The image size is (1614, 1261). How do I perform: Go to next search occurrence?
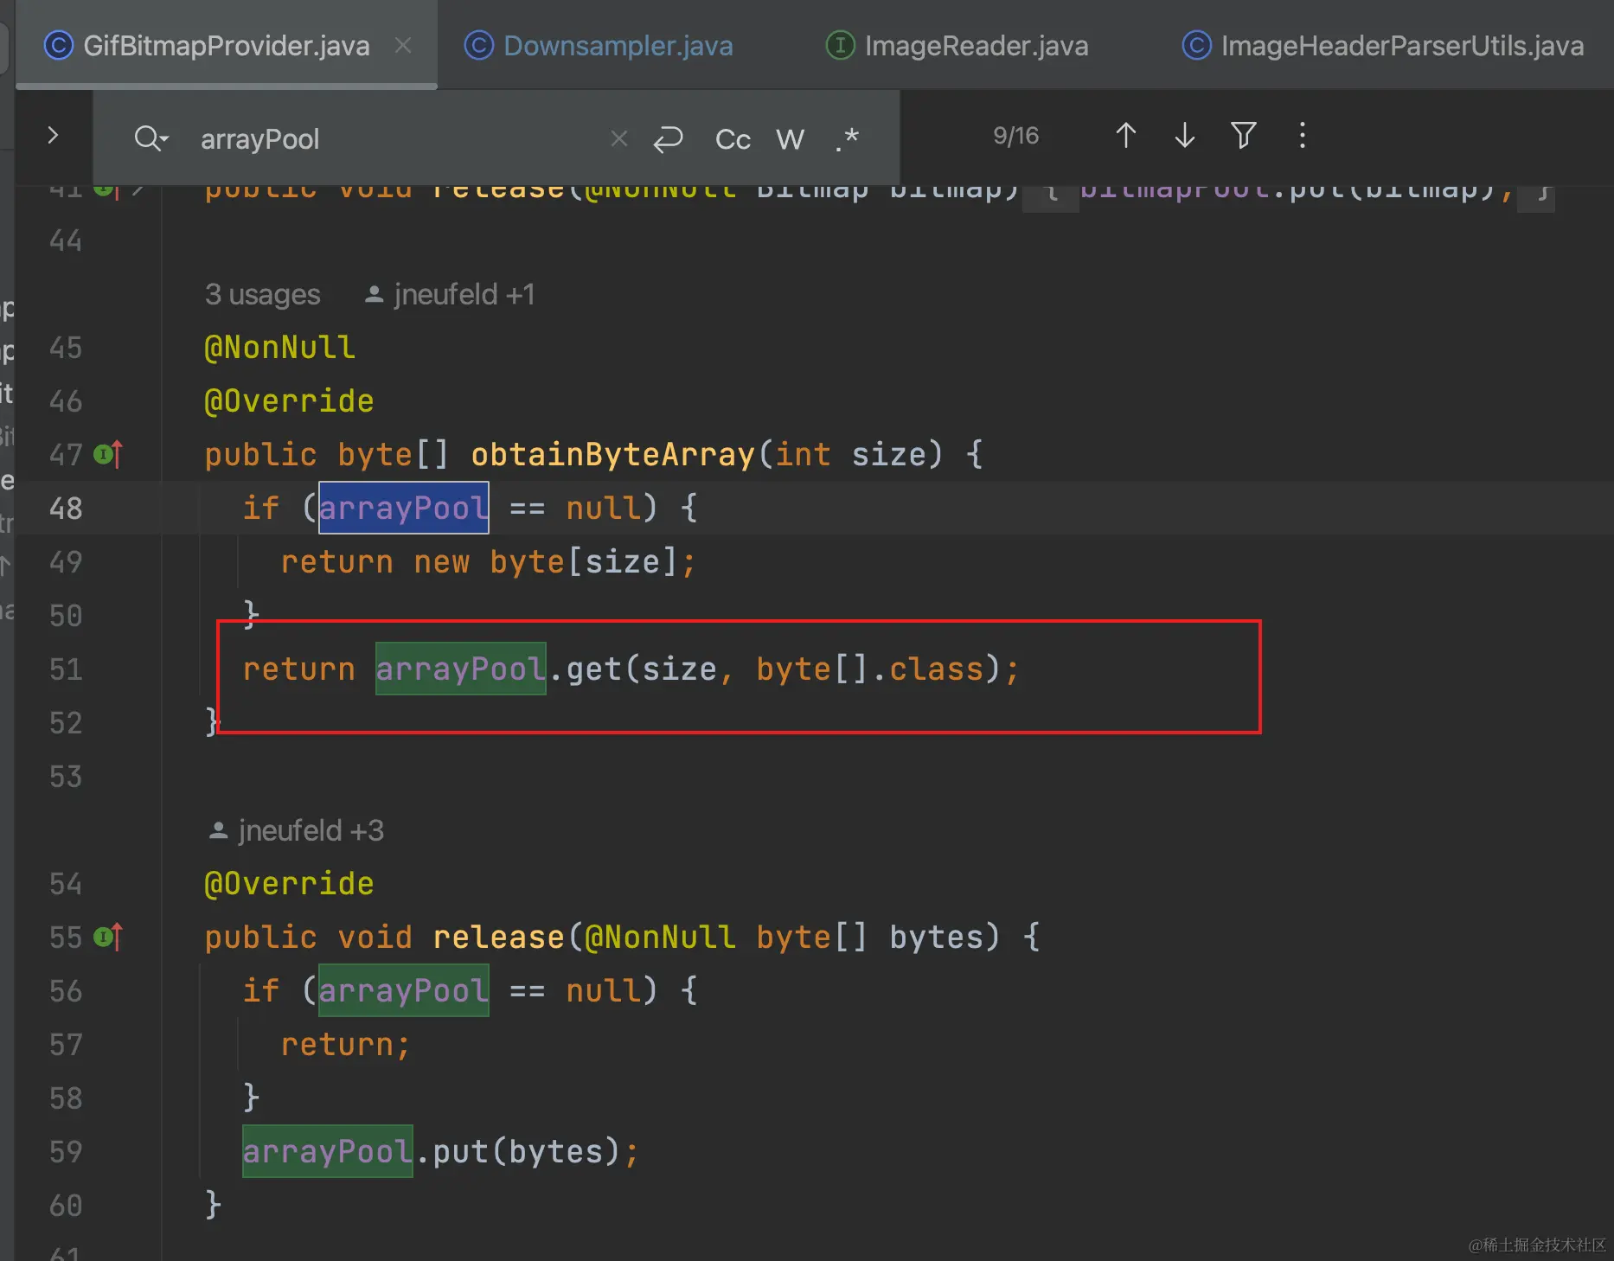(1185, 136)
